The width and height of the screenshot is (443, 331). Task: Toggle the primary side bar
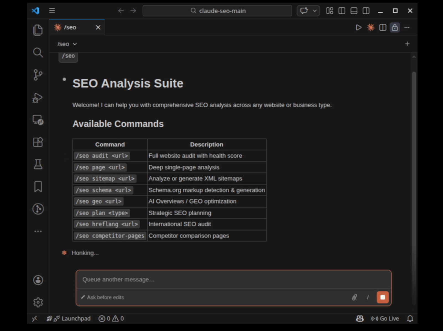342,11
